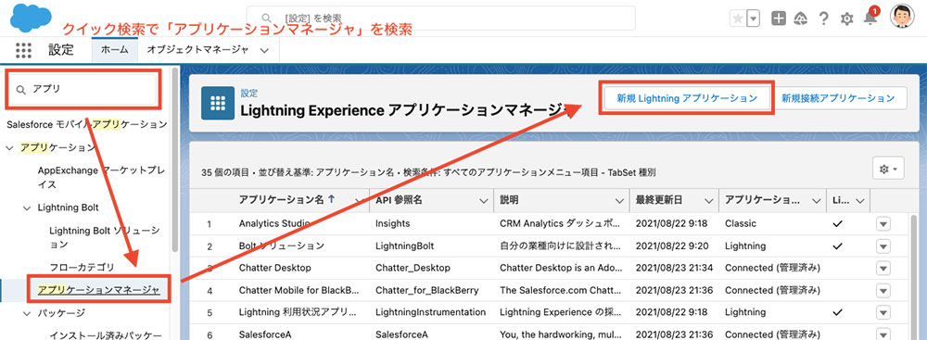
Task: Open row actions for Bolt ソリューション
Action: click(x=883, y=246)
